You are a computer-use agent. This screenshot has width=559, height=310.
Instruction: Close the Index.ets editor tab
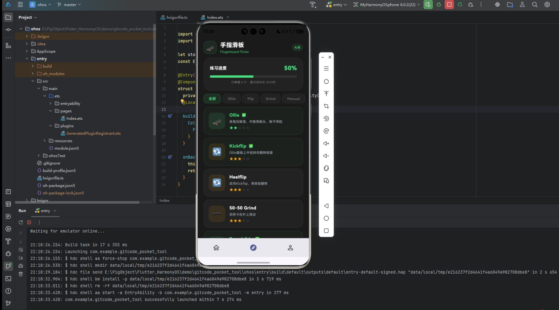coord(228,17)
